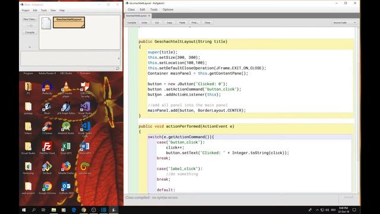Viewport: 380px width, 214px height.
Task: Open Project menu in BlueJ window
Action: click(26, 11)
